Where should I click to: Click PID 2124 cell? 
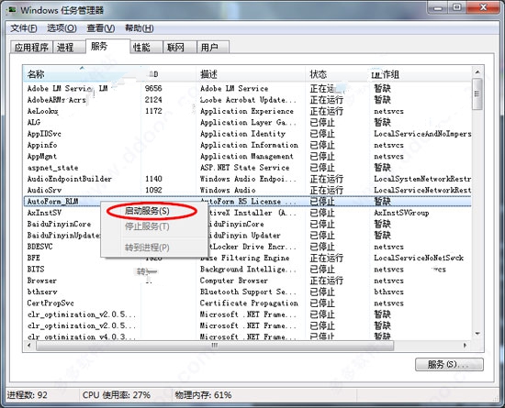(x=153, y=100)
